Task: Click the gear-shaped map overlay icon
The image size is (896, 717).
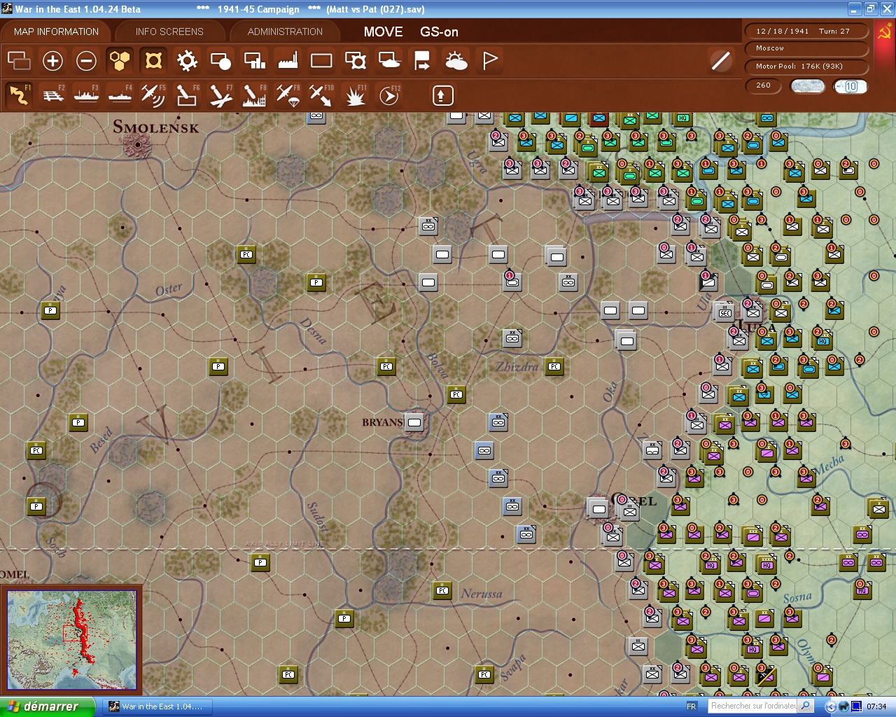Action: pos(187,61)
